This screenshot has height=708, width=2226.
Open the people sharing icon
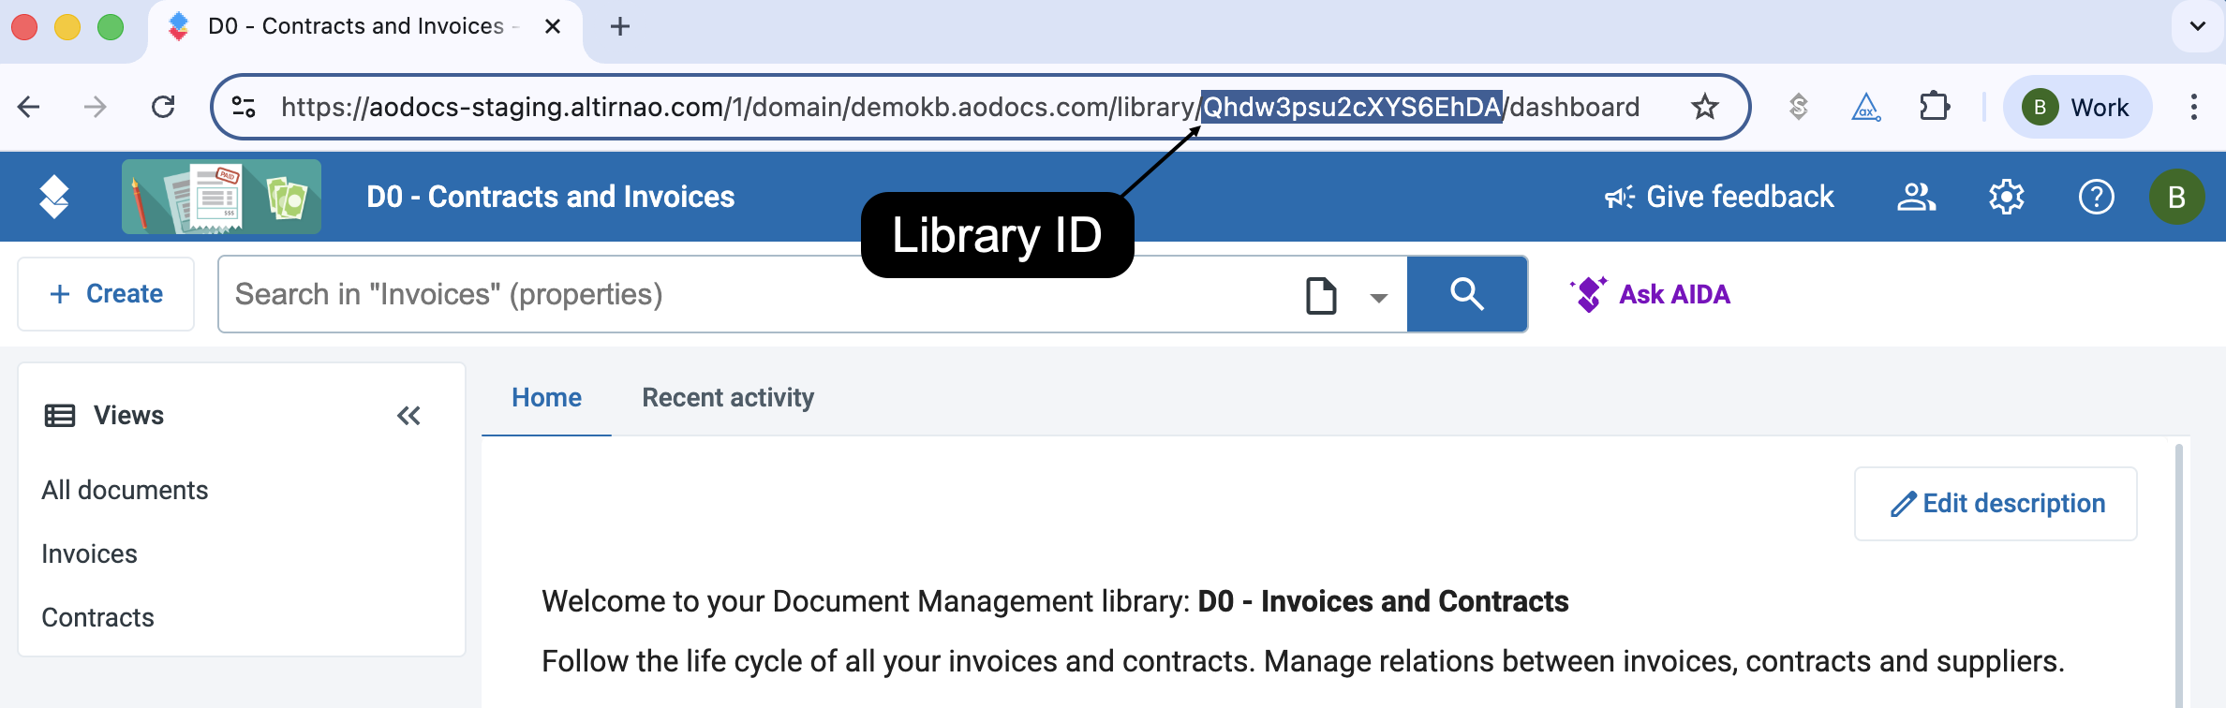click(x=1916, y=197)
